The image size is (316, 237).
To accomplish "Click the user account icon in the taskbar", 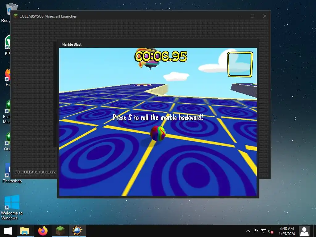I will pyautogui.click(x=304, y=231).
